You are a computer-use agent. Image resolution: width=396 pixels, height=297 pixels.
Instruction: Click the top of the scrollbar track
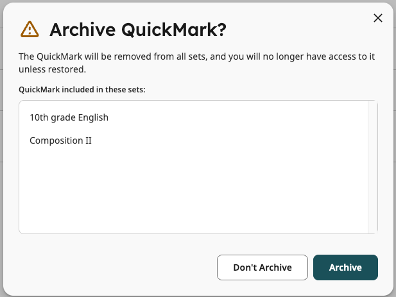click(372, 105)
